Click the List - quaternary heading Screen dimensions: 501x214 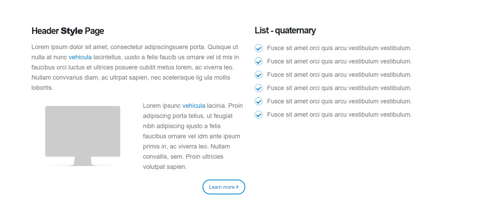[x=285, y=30]
